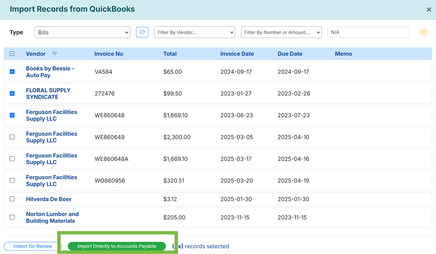The image size is (436, 254).
Task: Uncheck FLORAL SUPPLY SYNDICATE checkbox
Action: (x=12, y=93)
